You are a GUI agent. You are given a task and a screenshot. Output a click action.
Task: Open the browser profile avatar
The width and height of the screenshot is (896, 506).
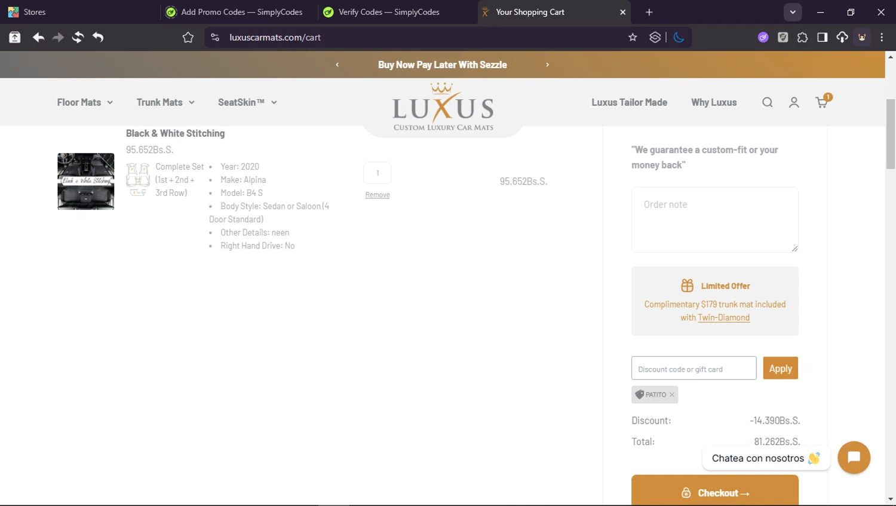pos(862,37)
